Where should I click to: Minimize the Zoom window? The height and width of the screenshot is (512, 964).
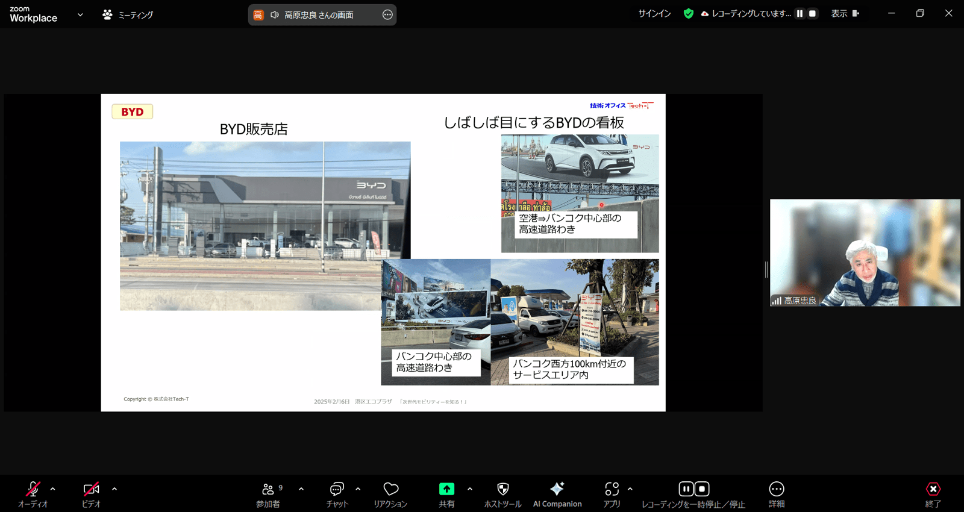tap(891, 13)
